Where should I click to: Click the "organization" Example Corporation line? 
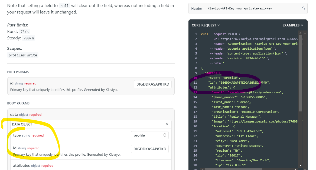click(x=246, y=112)
